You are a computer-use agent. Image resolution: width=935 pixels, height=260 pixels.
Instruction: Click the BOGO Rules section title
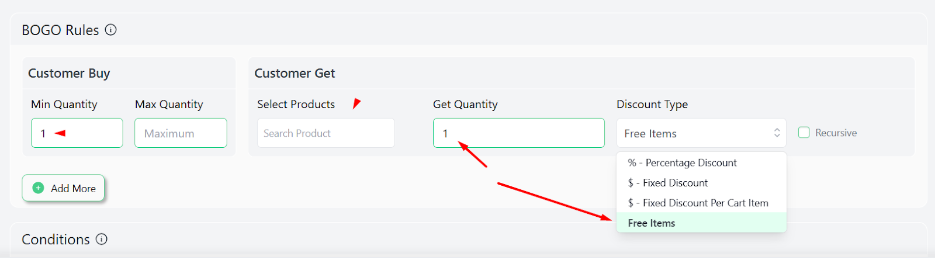60,30
